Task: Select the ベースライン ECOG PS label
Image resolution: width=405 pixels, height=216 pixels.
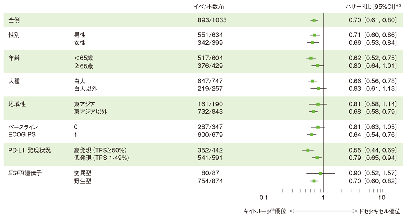Action: 23,131
